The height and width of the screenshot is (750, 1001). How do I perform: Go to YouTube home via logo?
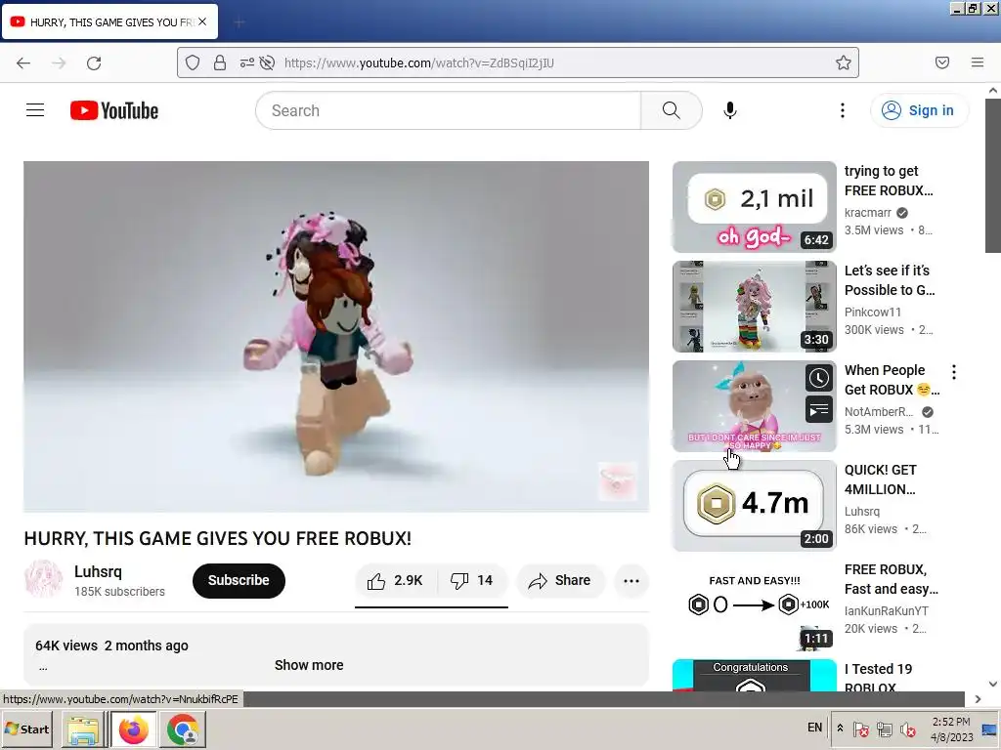(x=114, y=110)
